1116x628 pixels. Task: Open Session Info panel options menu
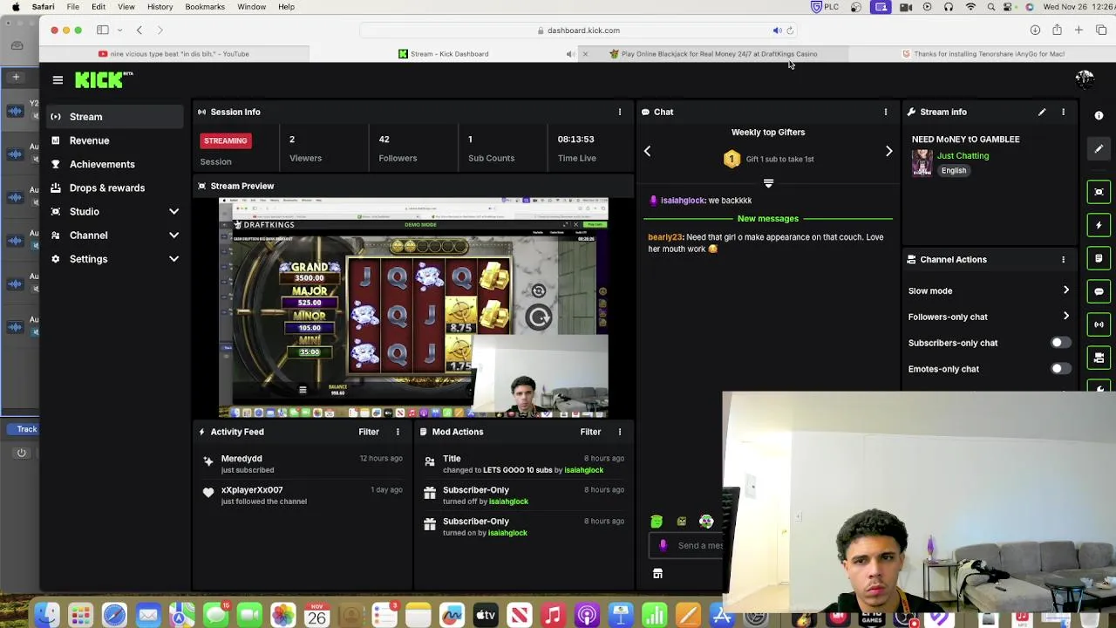pyautogui.click(x=620, y=112)
